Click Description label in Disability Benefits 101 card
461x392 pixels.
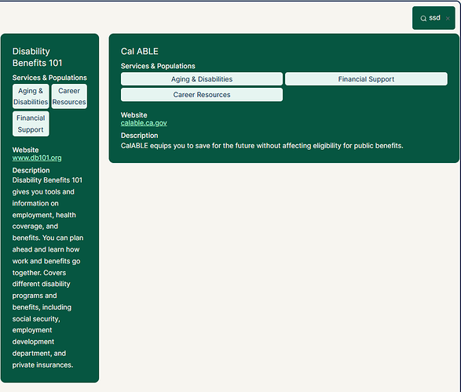click(31, 170)
